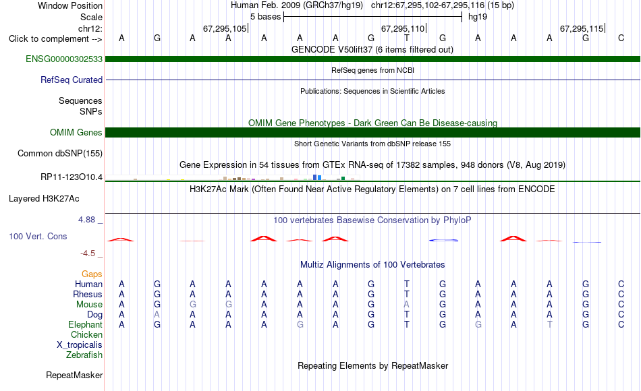This screenshot has height=391, width=641.
Task: Click the blue RefSeq Curated intron line
Action: coord(372,80)
